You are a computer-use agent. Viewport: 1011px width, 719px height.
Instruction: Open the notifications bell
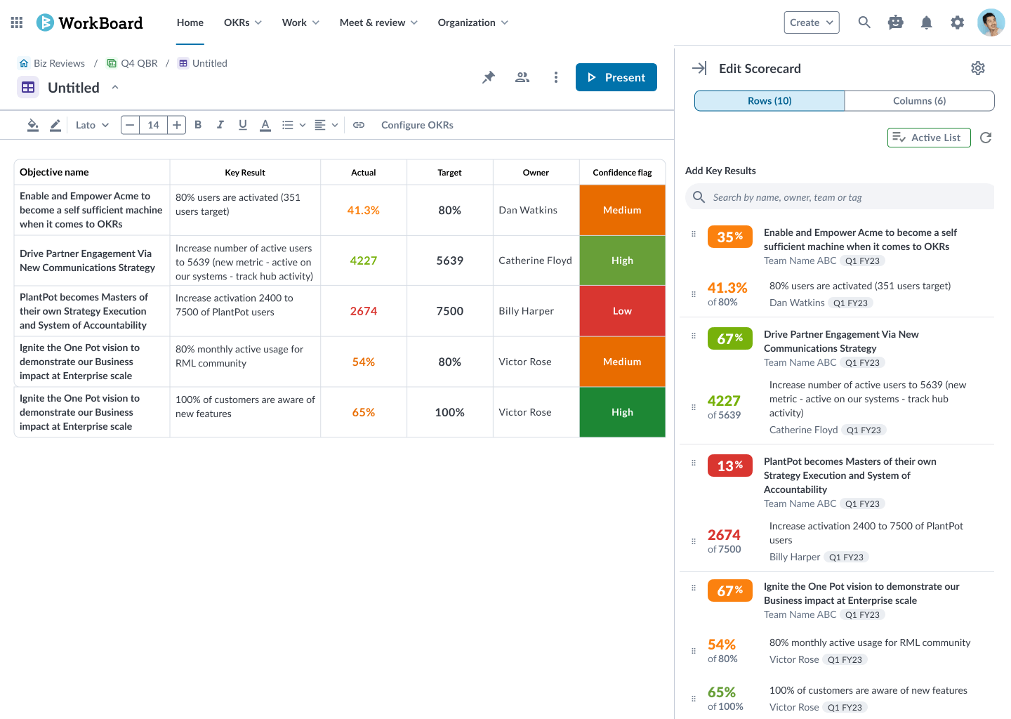click(926, 22)
